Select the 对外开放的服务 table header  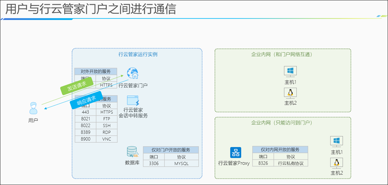(x=96, y=71)
